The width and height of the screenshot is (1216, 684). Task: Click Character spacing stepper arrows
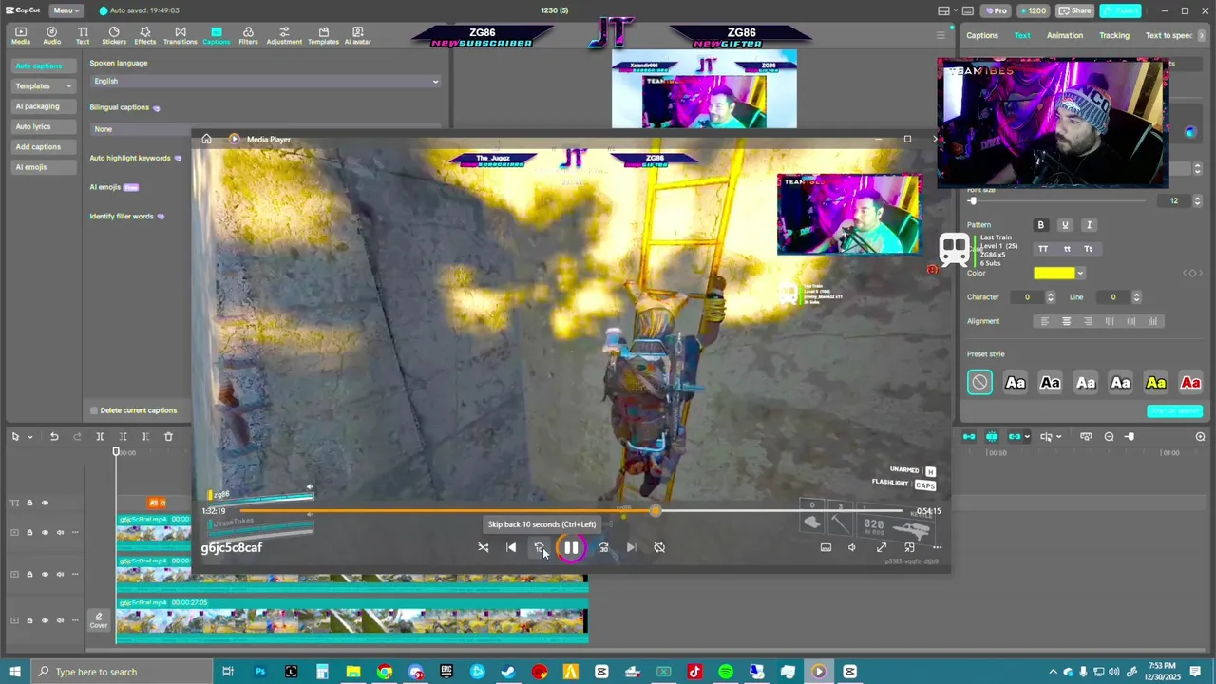coord(1050,297)
